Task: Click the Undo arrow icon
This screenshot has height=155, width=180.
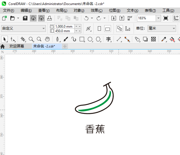Action: [86, 18]
